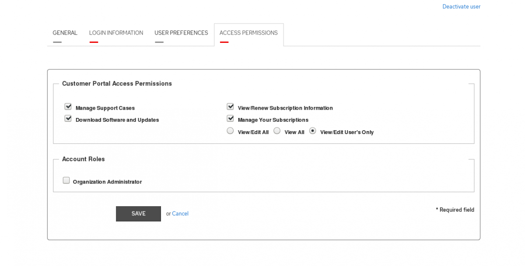Check the Manage Support Cases permission box

click(x=68, y=106)
